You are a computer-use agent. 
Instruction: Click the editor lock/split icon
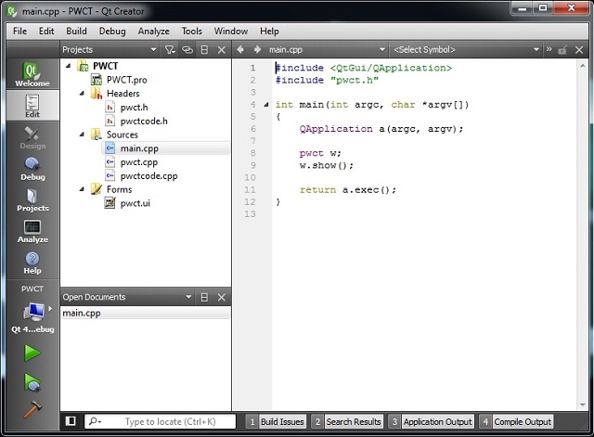click(562, 49)
